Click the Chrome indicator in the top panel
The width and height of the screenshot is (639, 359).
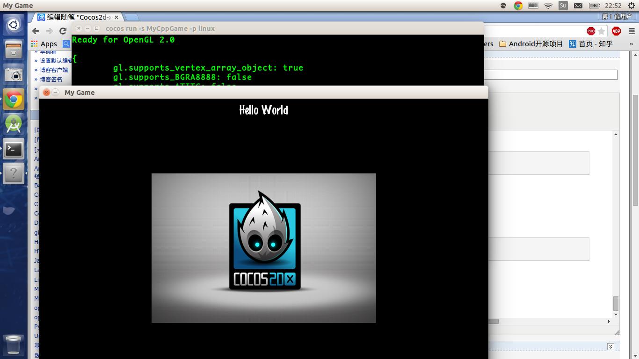point(518,6)
